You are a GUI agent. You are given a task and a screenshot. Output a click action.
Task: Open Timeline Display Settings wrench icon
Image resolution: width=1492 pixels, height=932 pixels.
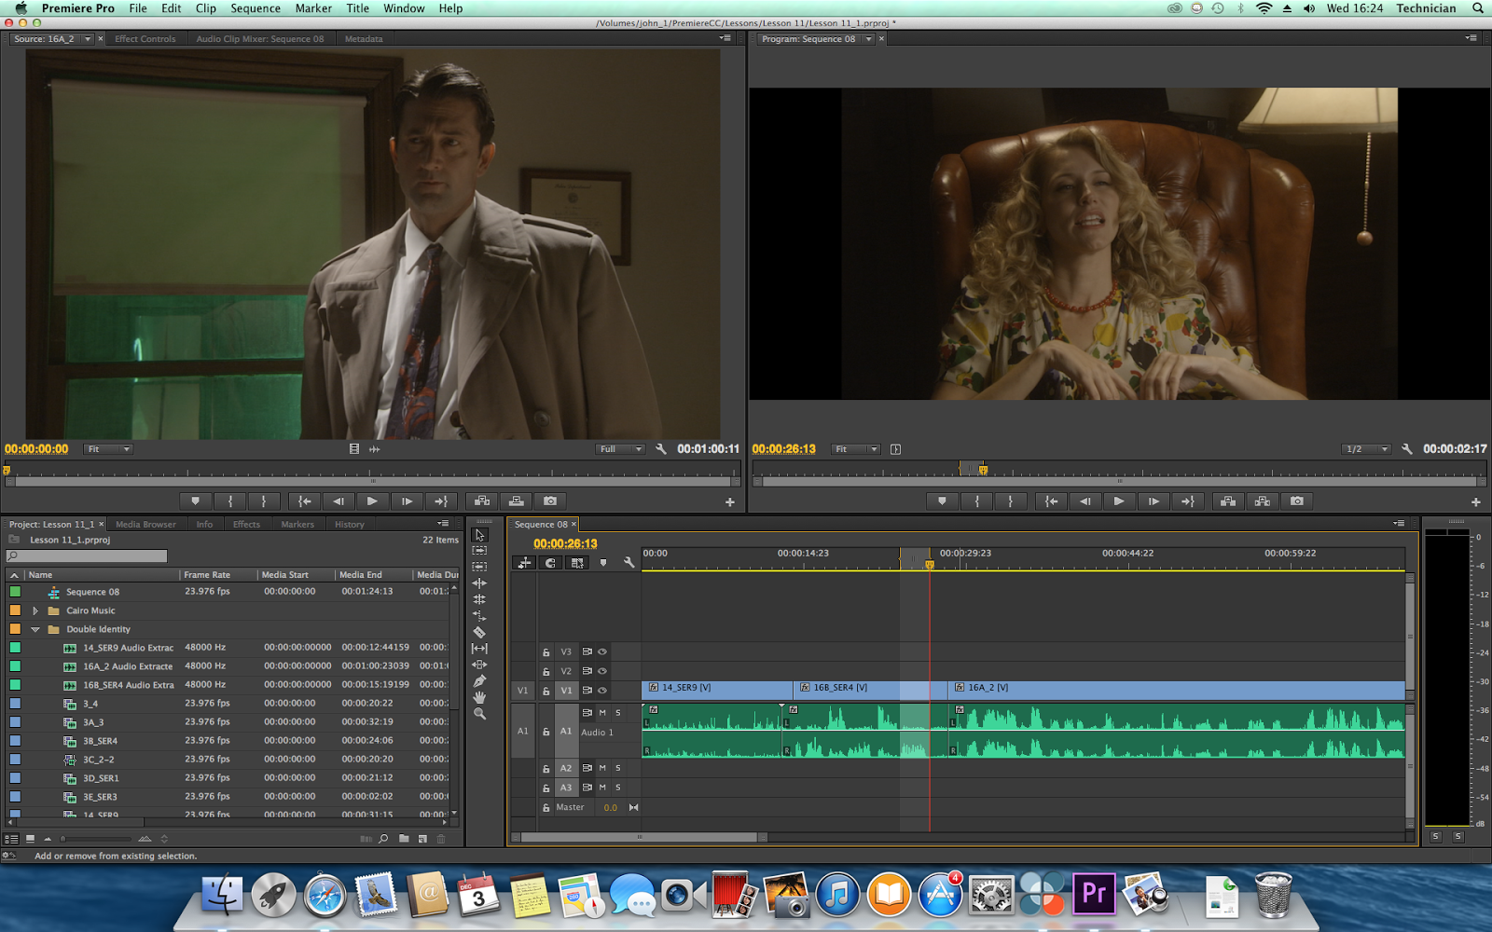point(630,563)
